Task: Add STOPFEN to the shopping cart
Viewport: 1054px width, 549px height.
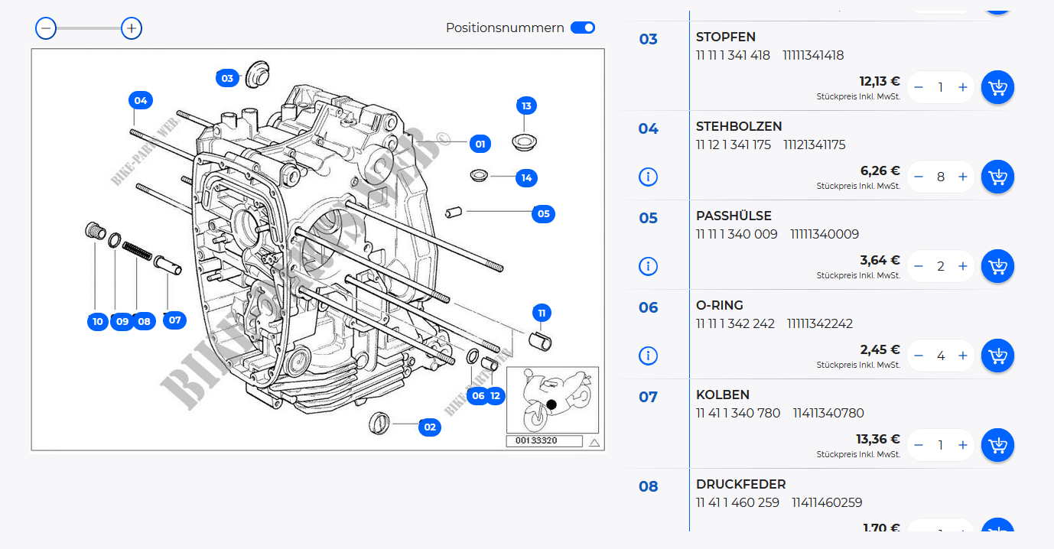Action: (x=997, y=87)
